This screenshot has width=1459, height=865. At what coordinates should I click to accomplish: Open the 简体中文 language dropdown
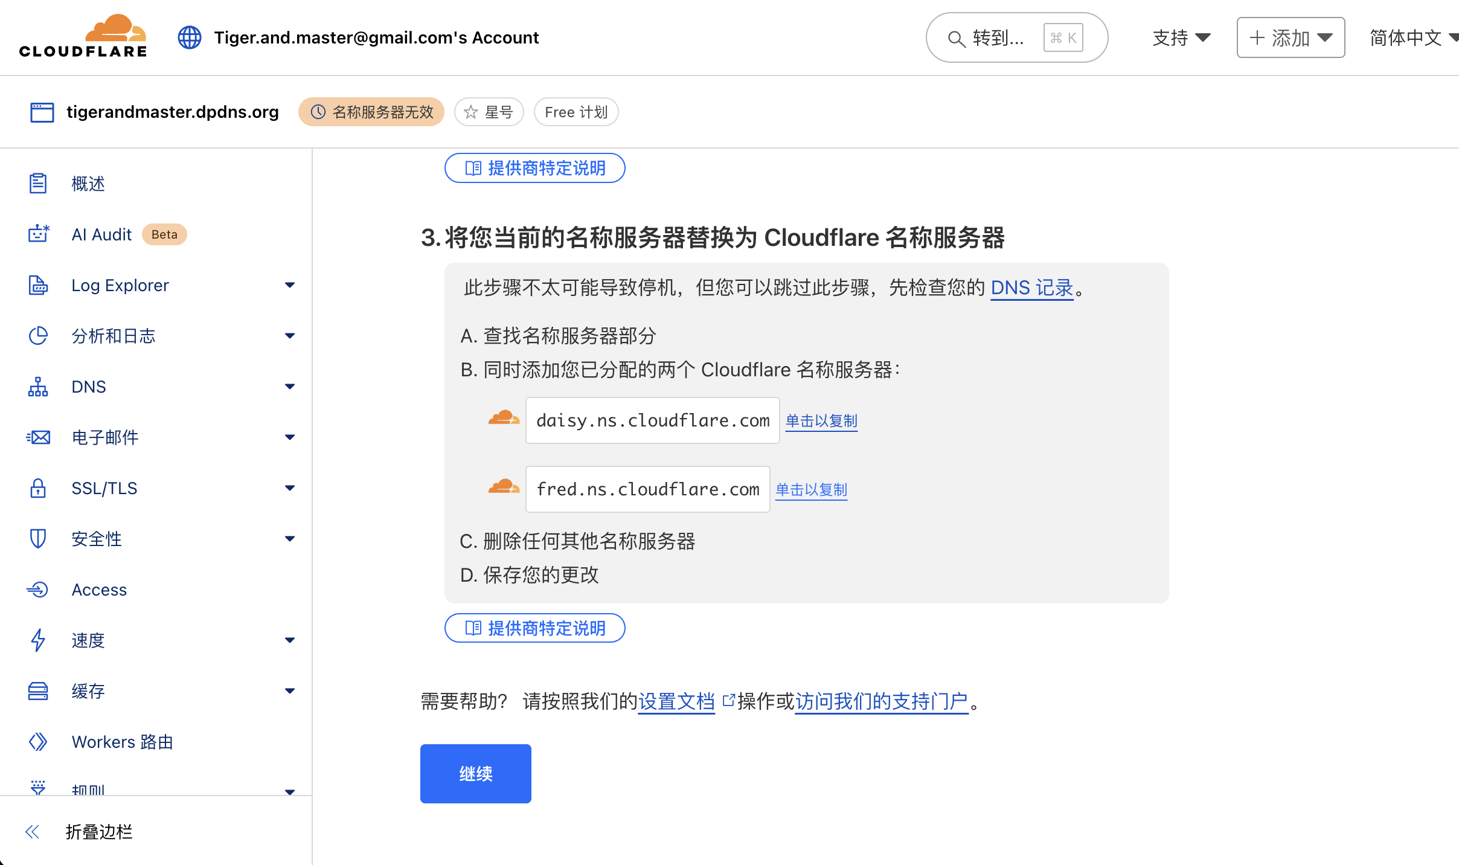pos(1413,37)
